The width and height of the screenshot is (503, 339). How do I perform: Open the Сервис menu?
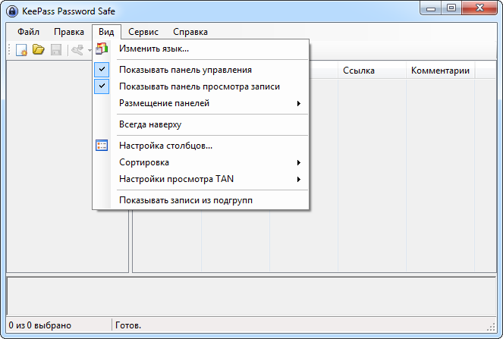(143, 32)
